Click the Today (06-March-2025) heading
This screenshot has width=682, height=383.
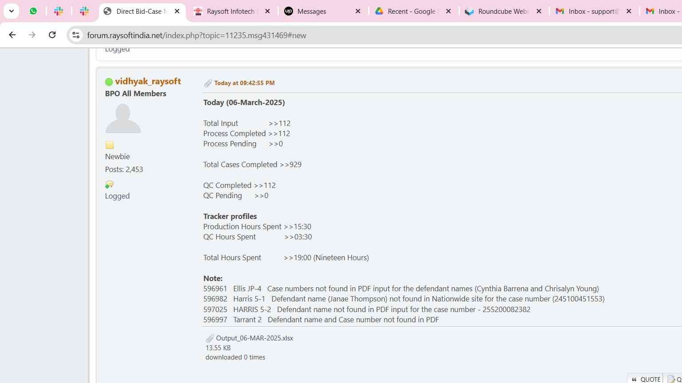(x=244, y=102)
